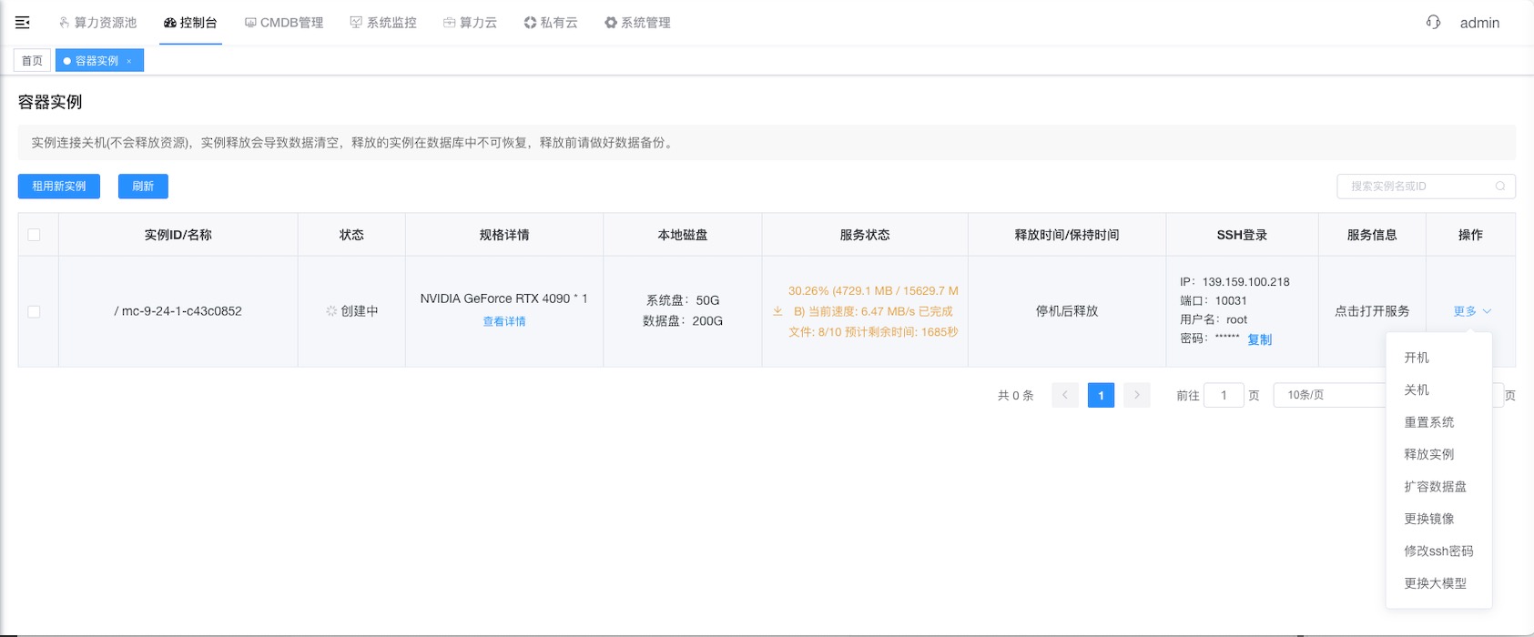
Task: Go to next page arrow
Action: point(1137,395)
